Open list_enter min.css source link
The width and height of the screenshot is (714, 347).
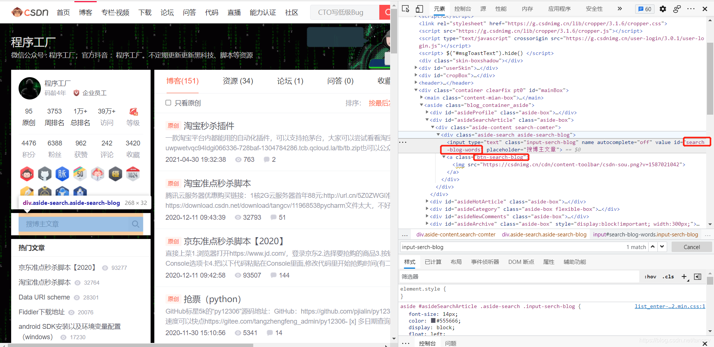coord(670,306)
